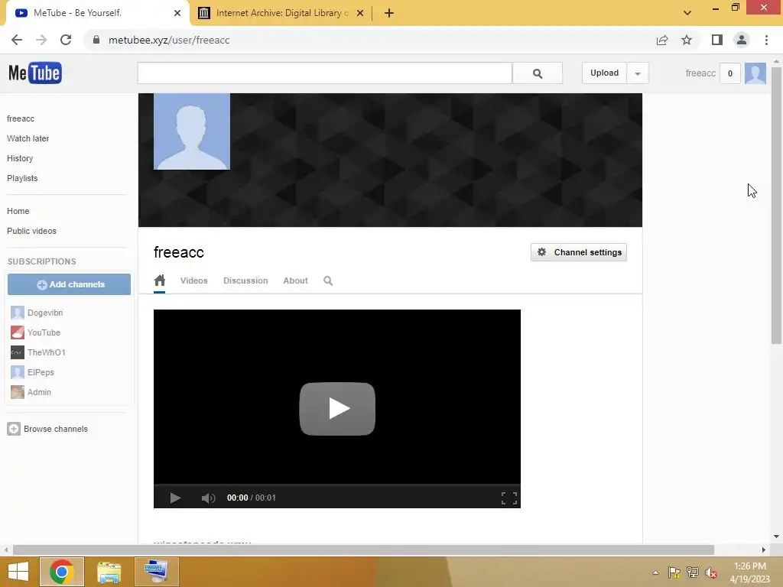Open Public videos in sidebar
The height and width of the screenshot is (587, 783).
(31, 231)
